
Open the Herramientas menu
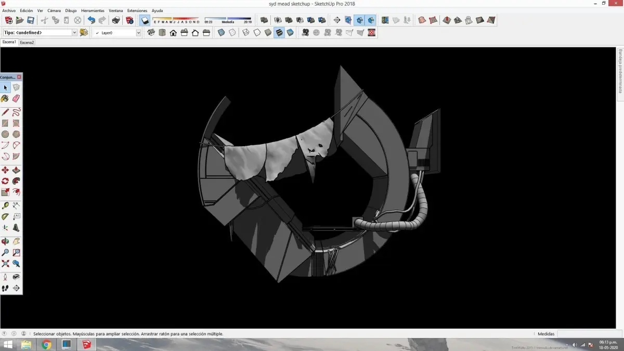point(93,10)
